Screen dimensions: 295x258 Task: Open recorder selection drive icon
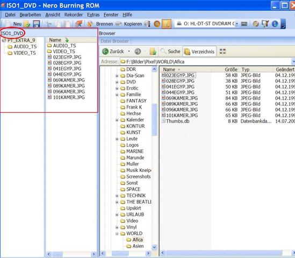[244, 24]
